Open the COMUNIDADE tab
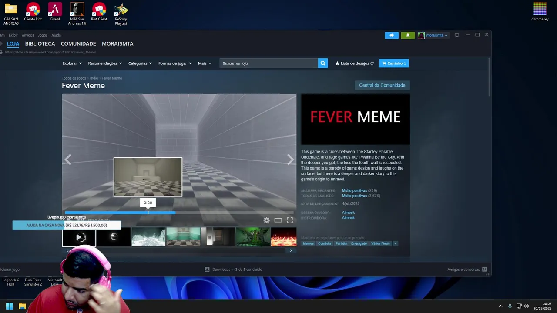 click(x=78, y=43)
